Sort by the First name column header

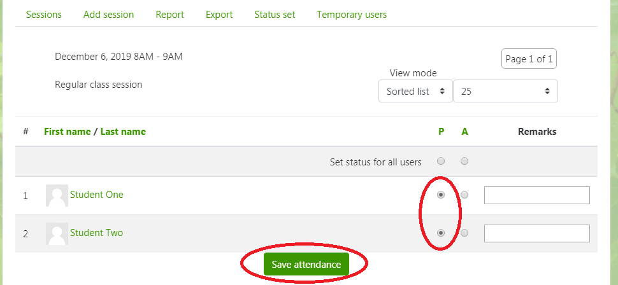[x=68, y=132]
